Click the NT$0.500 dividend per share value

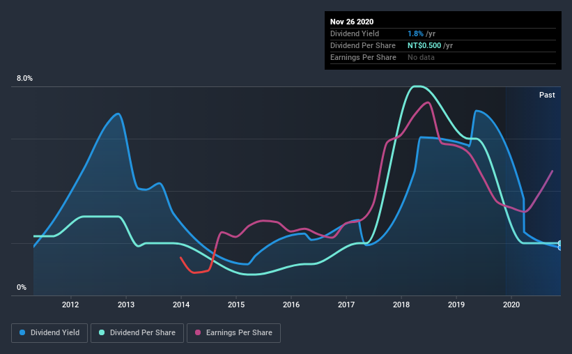click(424, 45)
